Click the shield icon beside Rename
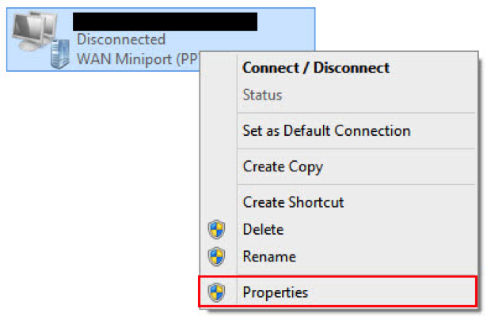Viewport: 487px width, 316px height. 216,257
